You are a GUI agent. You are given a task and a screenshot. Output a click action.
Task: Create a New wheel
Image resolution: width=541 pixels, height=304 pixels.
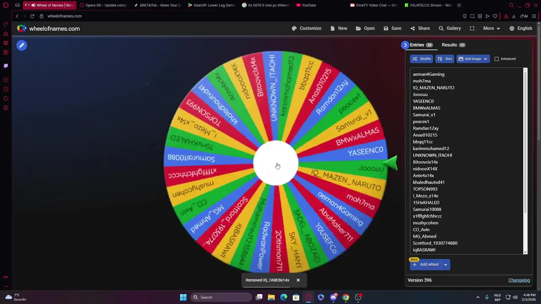pyautogui.click(x=339, y=28)
